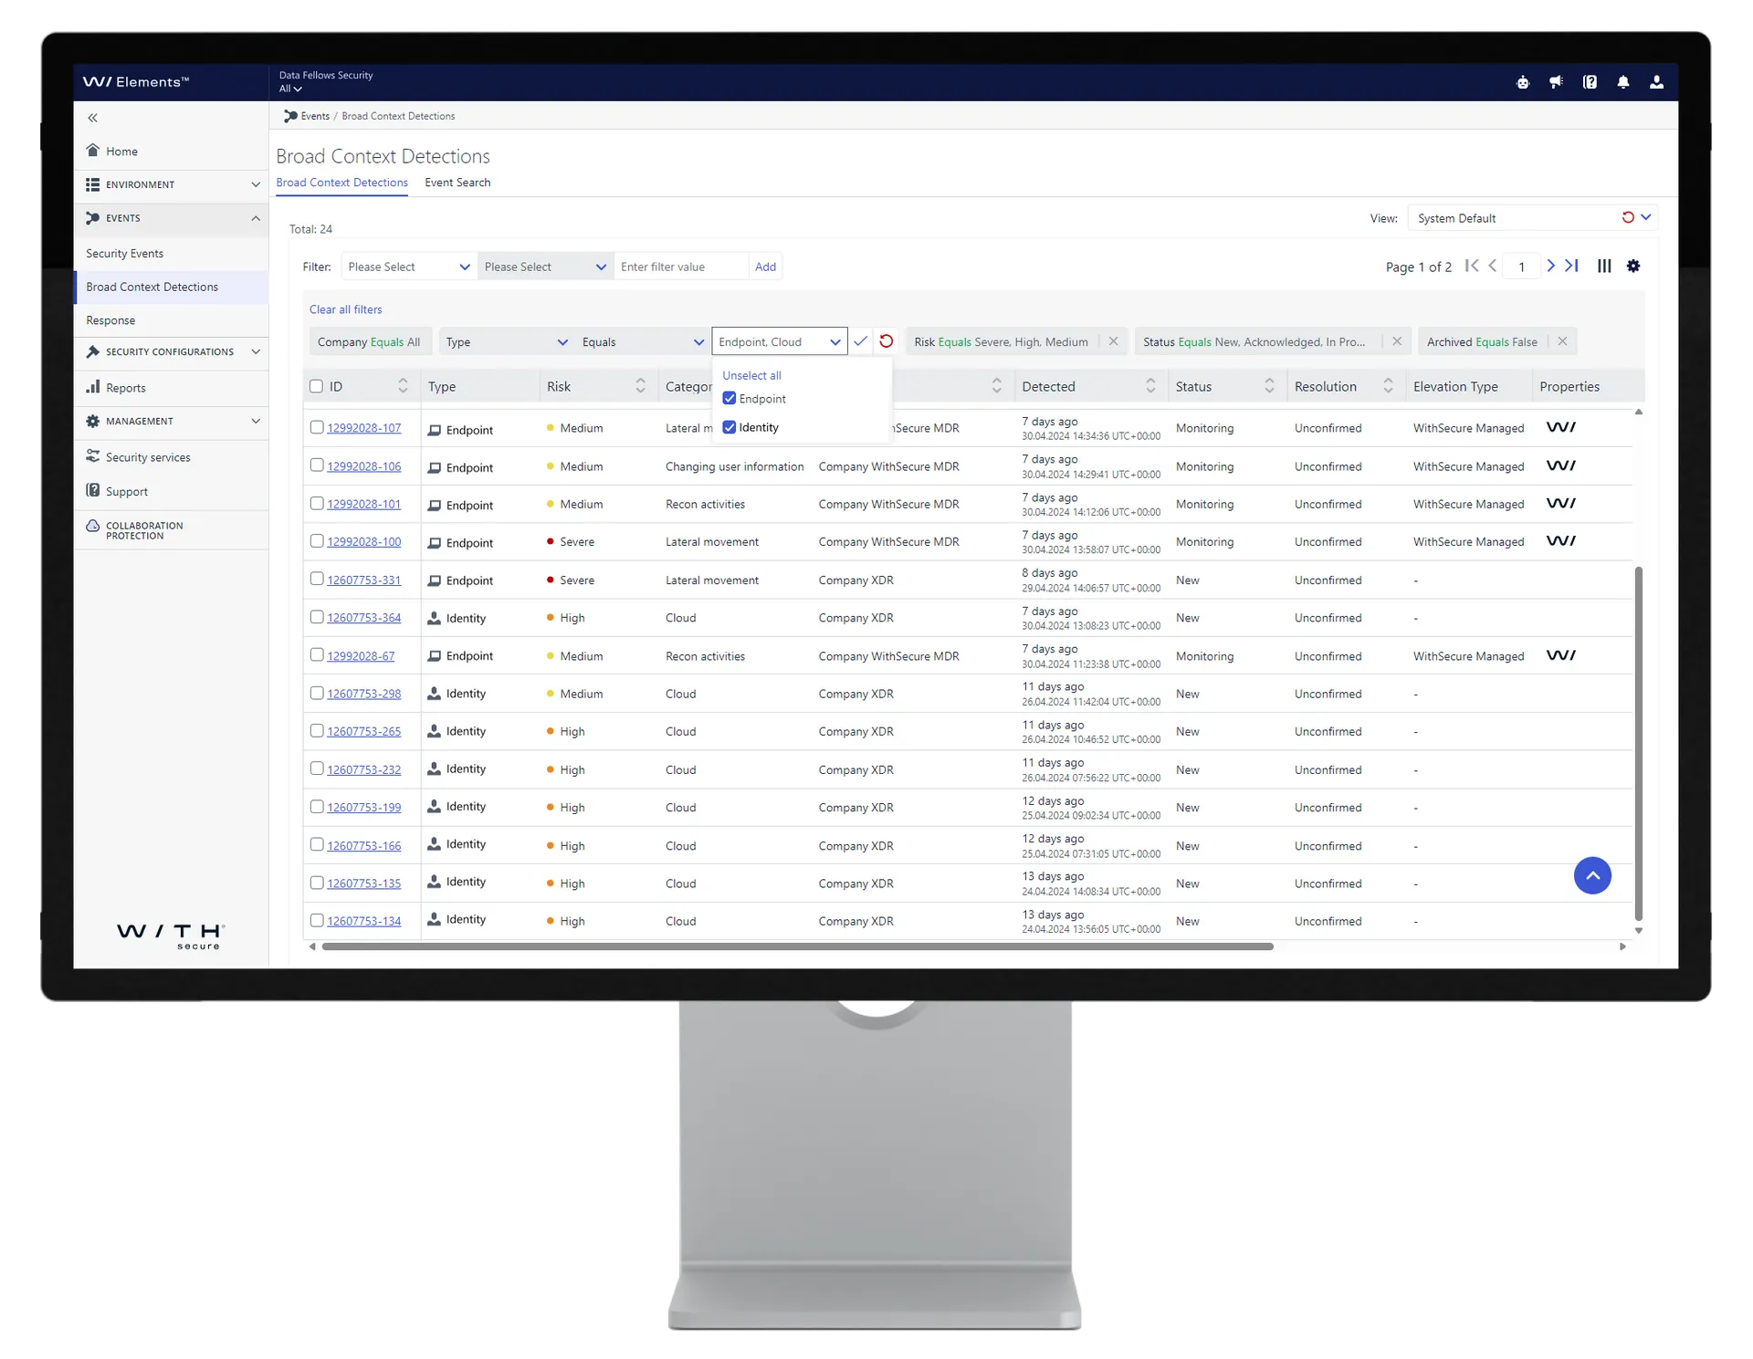This screenshot has width=1753, height=1359.
Task: Sort by the ID column
Action: point(403,386)
